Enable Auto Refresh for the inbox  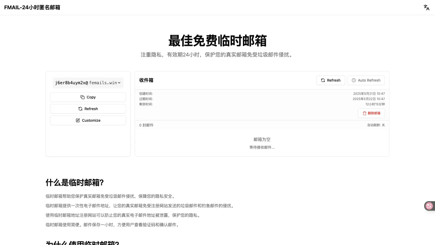366,80
